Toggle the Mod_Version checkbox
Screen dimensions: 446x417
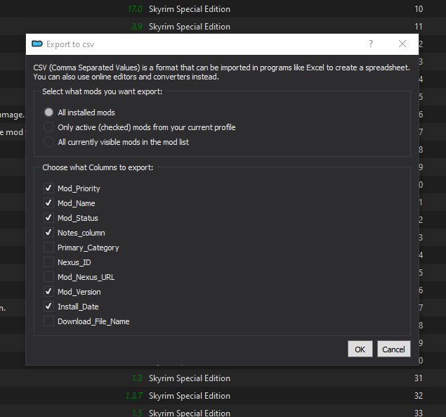click(48, 292)
